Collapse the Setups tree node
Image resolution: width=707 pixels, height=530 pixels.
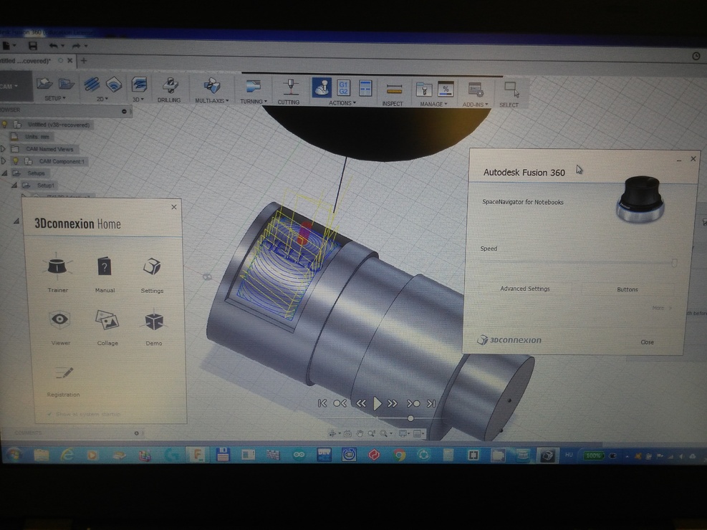4,173
